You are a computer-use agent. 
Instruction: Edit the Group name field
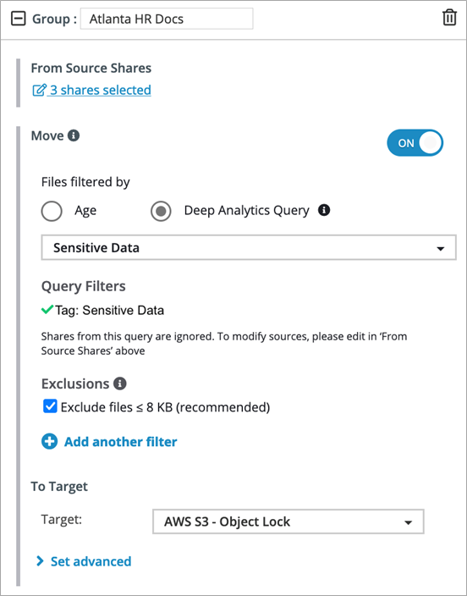tap(167, 19)
